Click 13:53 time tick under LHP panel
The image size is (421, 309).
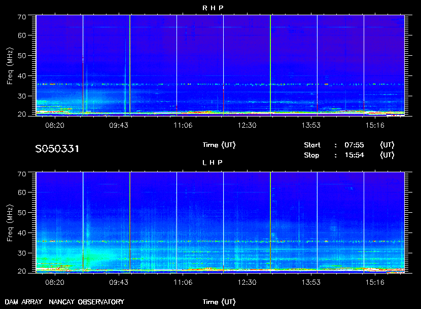pos(311,283)
